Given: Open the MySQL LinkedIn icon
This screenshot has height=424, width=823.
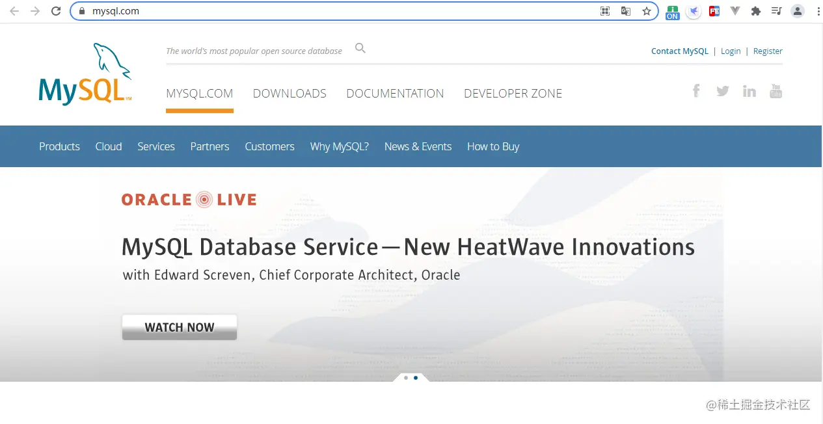Looking at the screenshot, I should [749, 91].
